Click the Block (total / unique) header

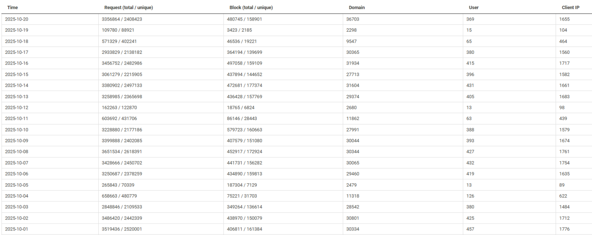pyautogui.click(x=251, y=7)
